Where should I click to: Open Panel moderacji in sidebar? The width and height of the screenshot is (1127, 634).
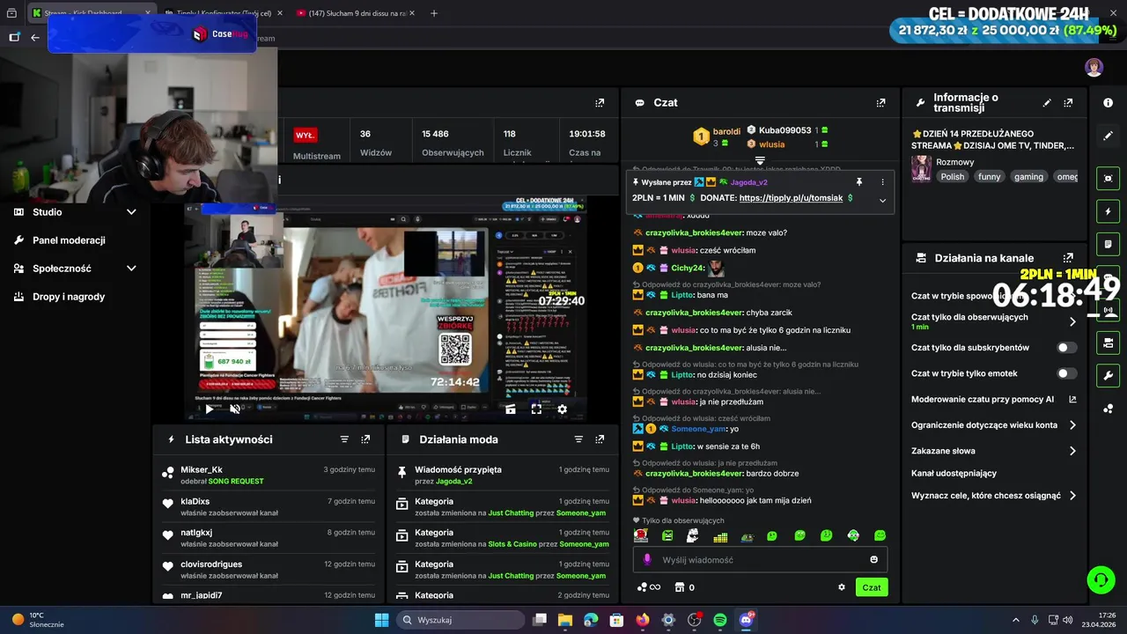[69, 240]
